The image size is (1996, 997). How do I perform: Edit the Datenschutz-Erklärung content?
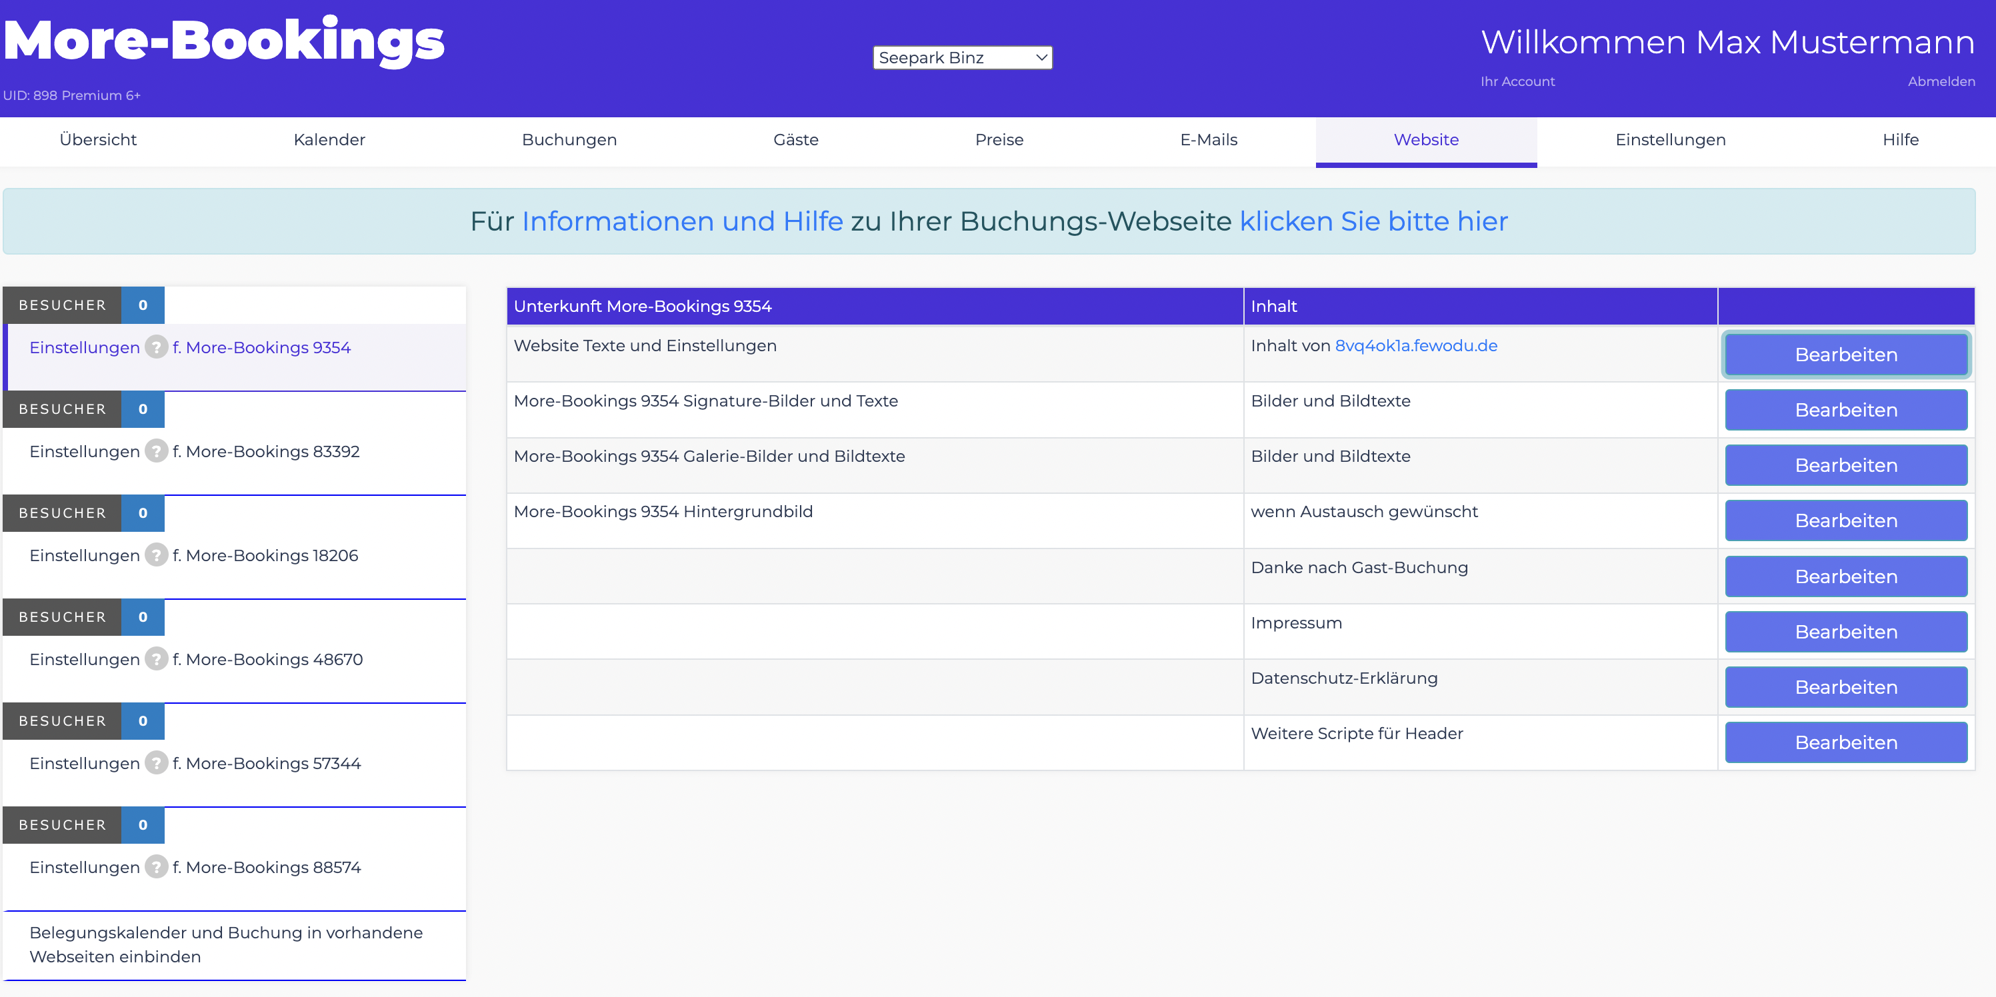[1847, 687]
